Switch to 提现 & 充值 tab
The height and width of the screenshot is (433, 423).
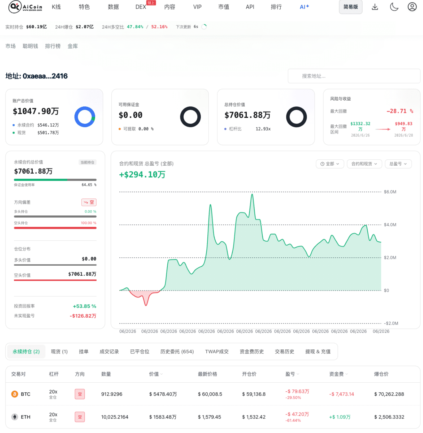318,352
